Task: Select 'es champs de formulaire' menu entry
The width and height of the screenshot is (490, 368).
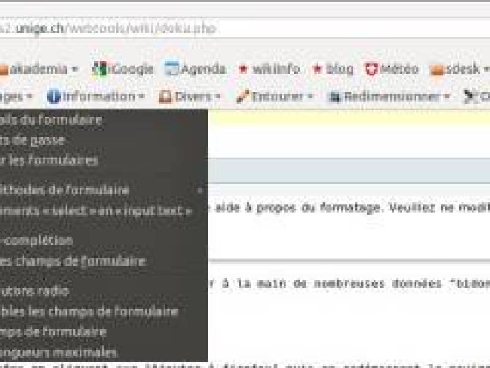Action: point(104,261)
